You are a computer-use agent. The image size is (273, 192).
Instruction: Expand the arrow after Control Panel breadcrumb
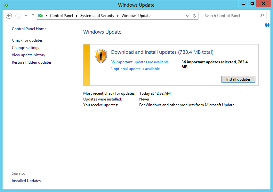[x=76, y=16]
